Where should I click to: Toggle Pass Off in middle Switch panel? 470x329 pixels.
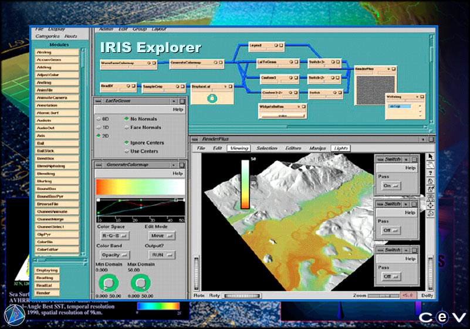coord(391,230)
